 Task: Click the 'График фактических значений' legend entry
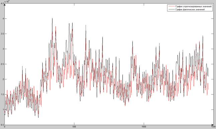pos(190,9)
